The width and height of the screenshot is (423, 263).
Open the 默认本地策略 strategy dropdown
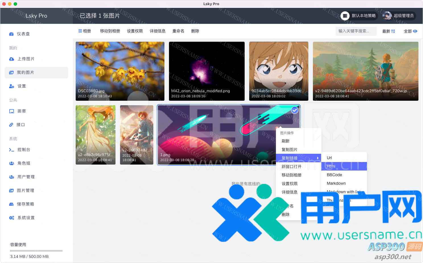(x=359, y=16)
